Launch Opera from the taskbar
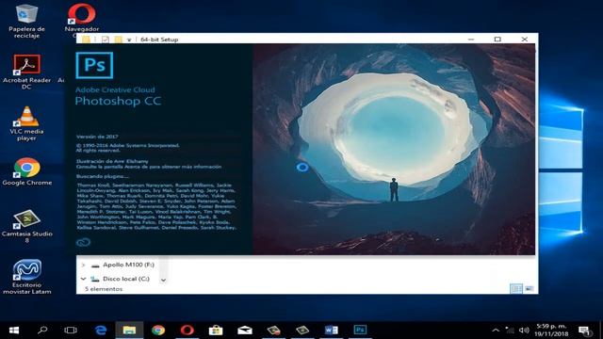The width and height of the screenshot is (603, 339). pos(187,331)
